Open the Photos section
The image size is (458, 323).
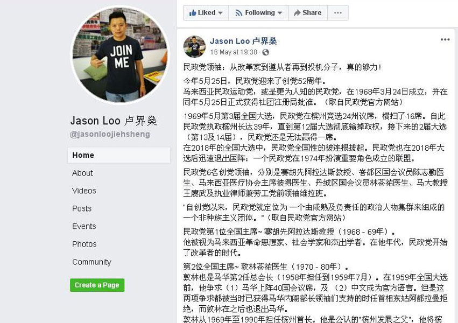(84, 244)
